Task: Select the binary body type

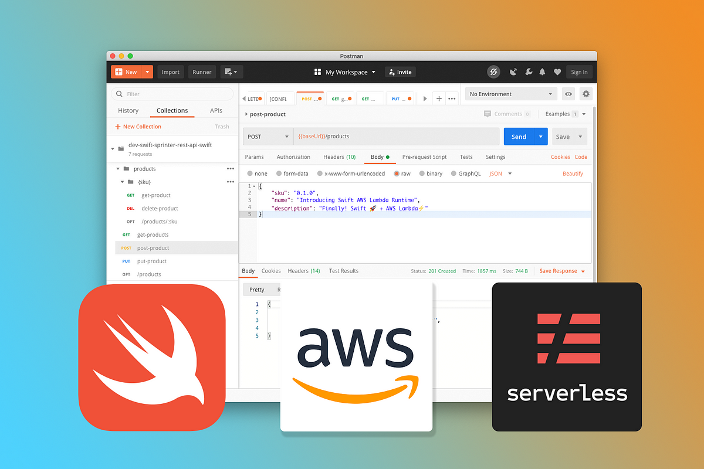Action: click(x=422, y=174)
